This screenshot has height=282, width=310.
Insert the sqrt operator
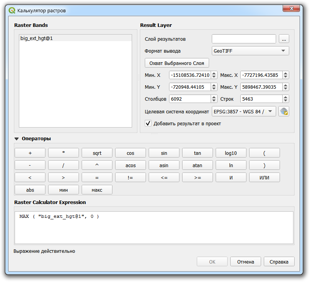click(97, 153)
